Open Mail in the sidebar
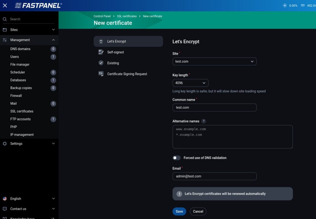316x219 pixels. [14, 103]
